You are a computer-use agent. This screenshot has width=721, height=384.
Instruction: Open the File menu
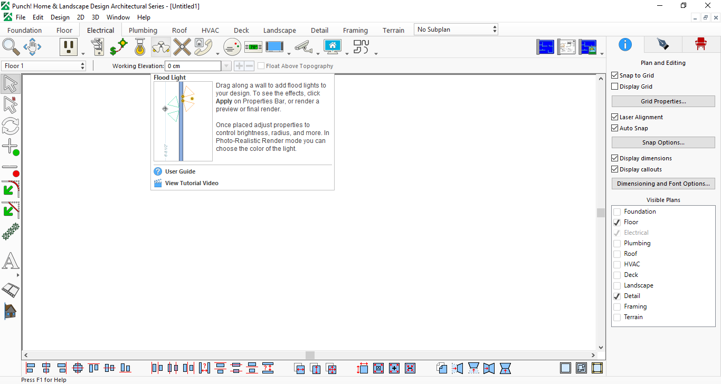(x=21, y=17)
